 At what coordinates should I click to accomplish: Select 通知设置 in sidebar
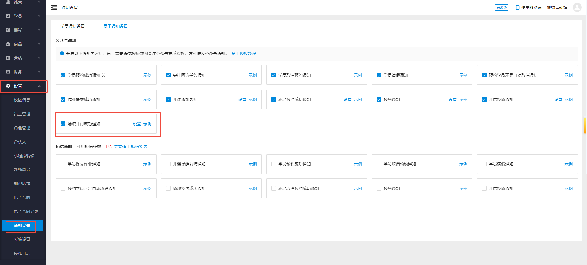pos(23,226)
